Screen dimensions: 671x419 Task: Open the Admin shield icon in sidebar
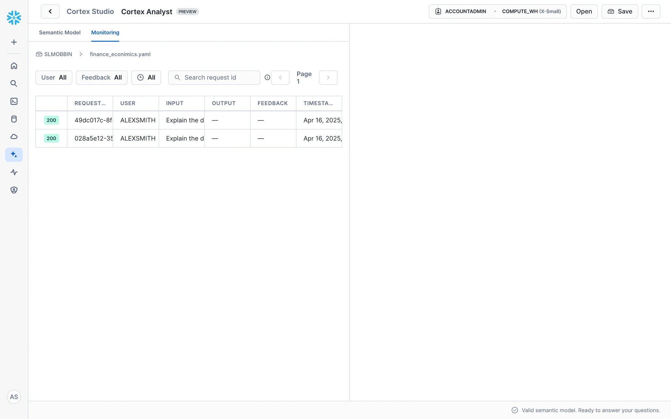click(x=14, y=190)
